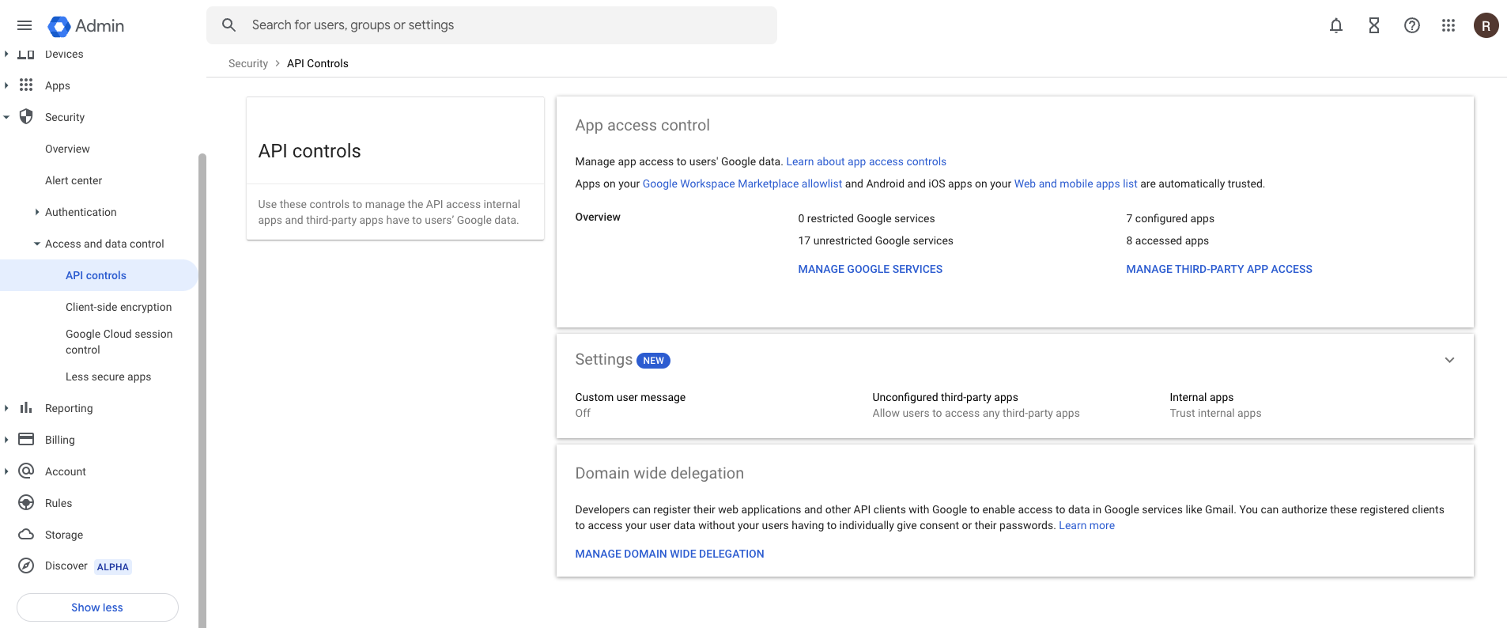Open Google Cloud session control
This screenshot has height=628, width=1507.
(119, 342)
